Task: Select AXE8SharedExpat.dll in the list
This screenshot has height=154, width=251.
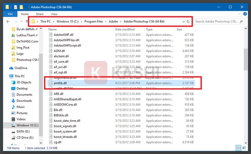Action: click(x=67, y=99)
